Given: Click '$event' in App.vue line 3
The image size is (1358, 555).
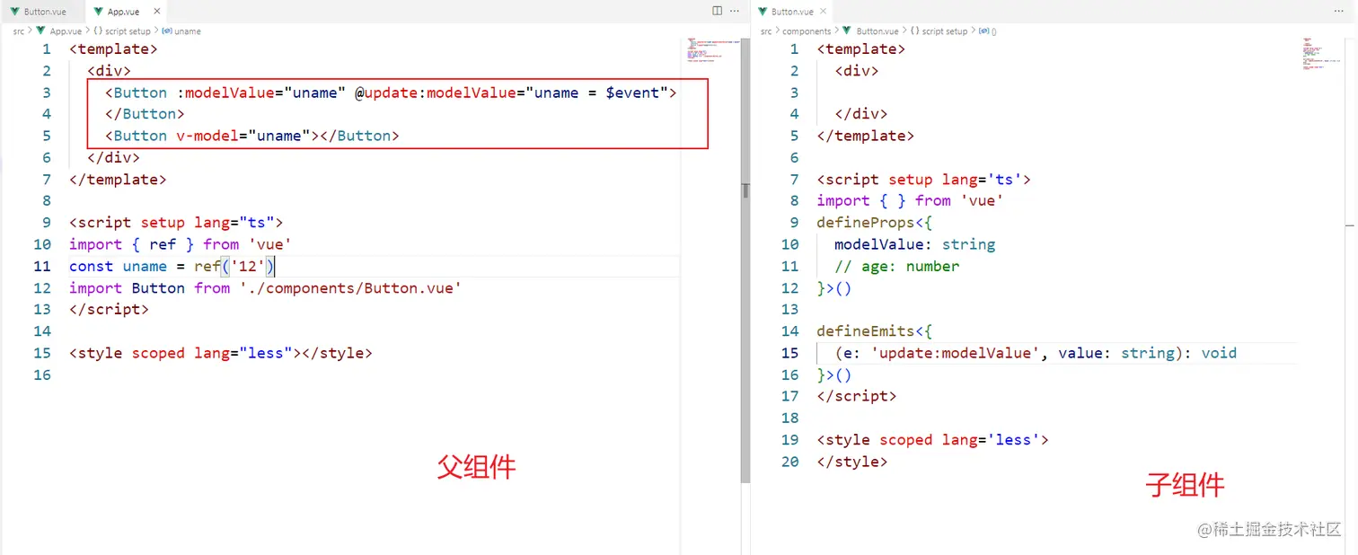Looking at the screenshot, I should 631,92.
